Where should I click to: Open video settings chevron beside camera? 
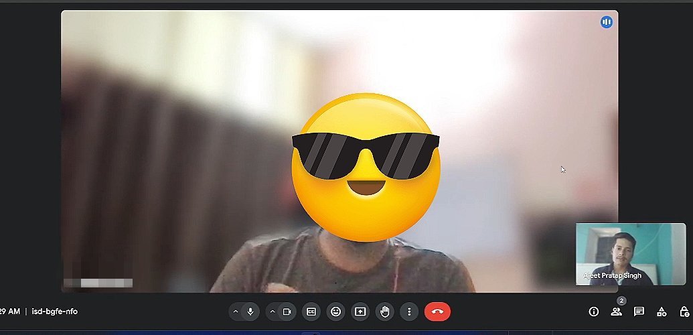point(273,312)
